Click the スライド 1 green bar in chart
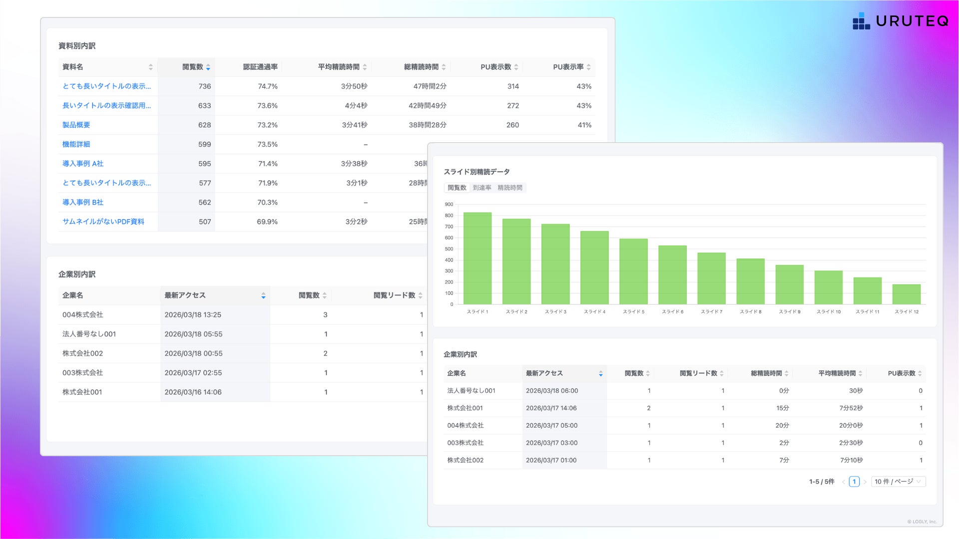959x539 pixels. pyautogui.click(x=477, y=258)
